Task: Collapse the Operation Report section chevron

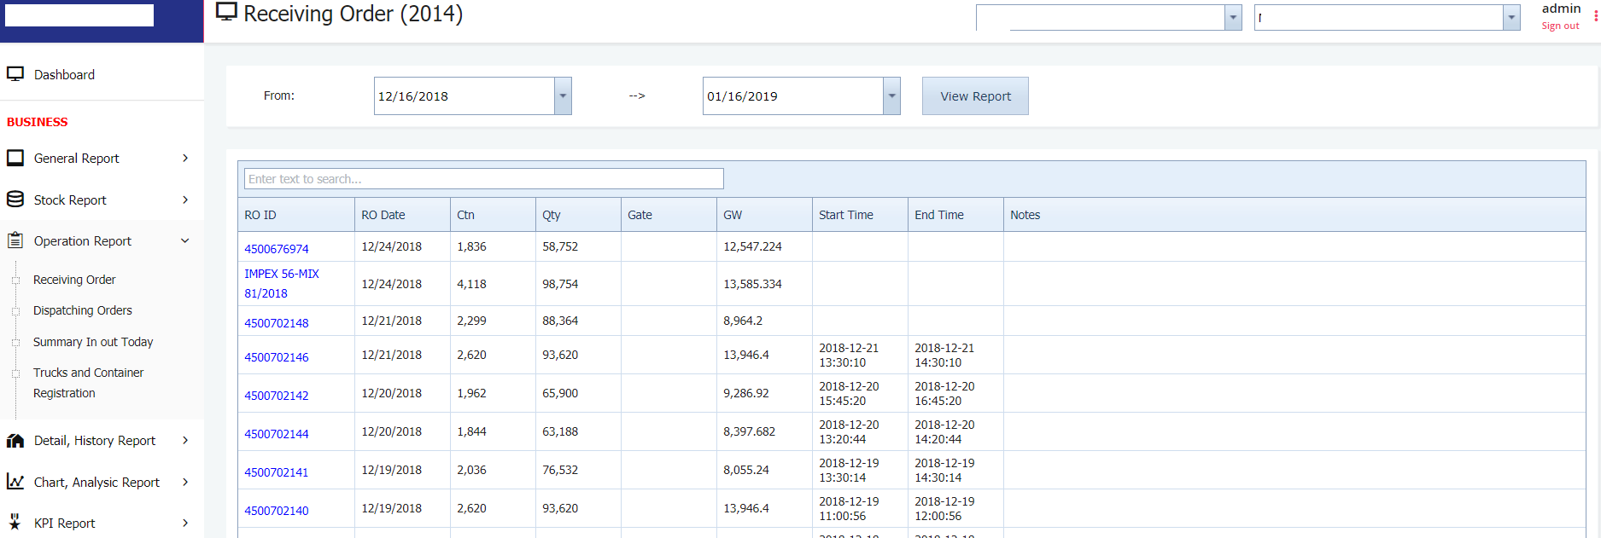Action: coord(185,241)
